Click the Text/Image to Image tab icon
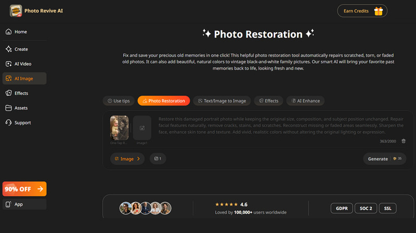Image resolution: width=416 pixels, height=233 pixels. (x=200, y=101)
